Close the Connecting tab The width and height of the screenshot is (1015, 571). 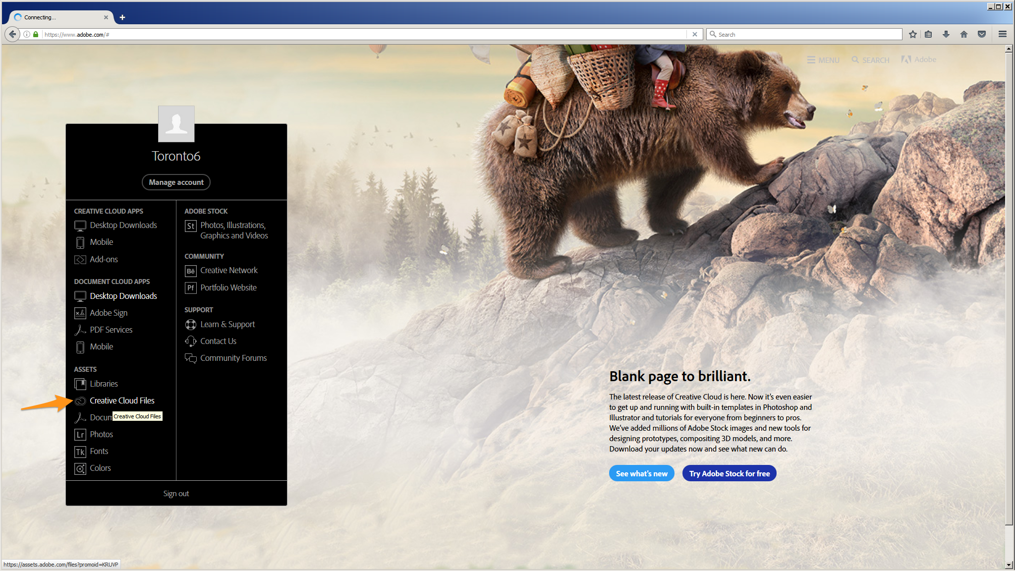coord(106,17)
